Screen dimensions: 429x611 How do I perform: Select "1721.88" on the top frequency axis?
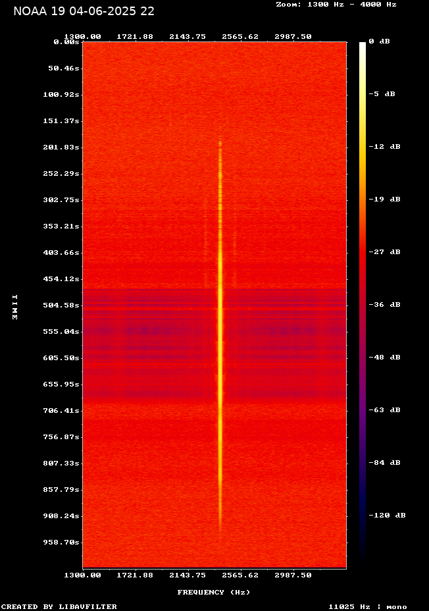[x=135, y=36]
